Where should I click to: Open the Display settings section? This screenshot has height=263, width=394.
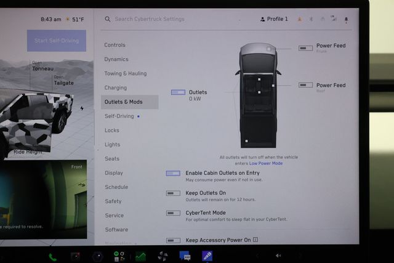(114, 173)
